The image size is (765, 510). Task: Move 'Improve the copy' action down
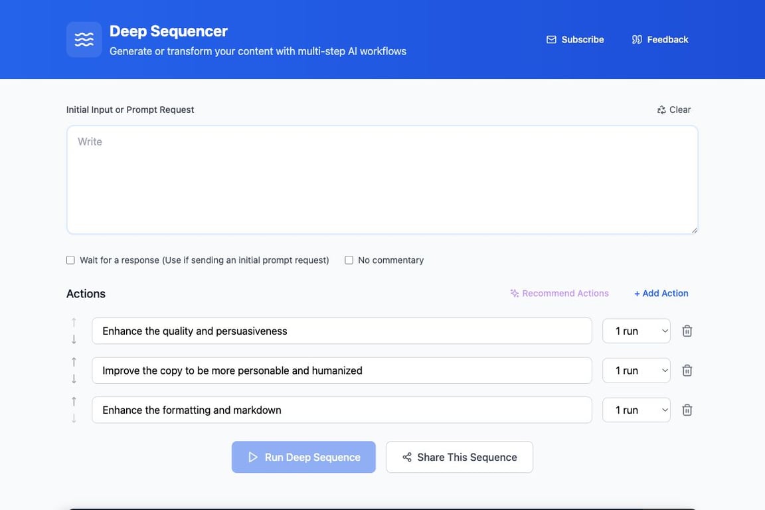click(x=74, y=379)
